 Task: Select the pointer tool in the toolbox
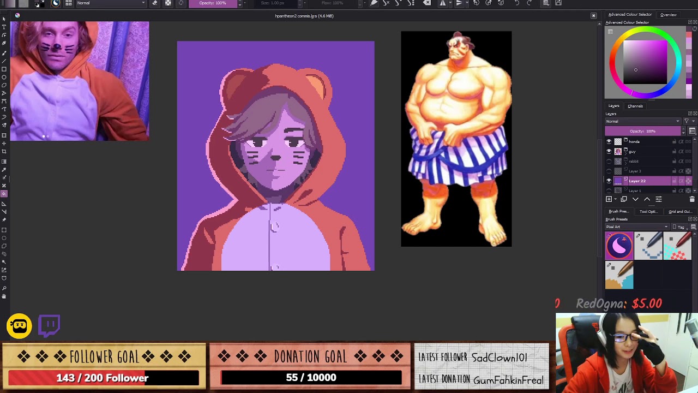(x=4, y=19)
